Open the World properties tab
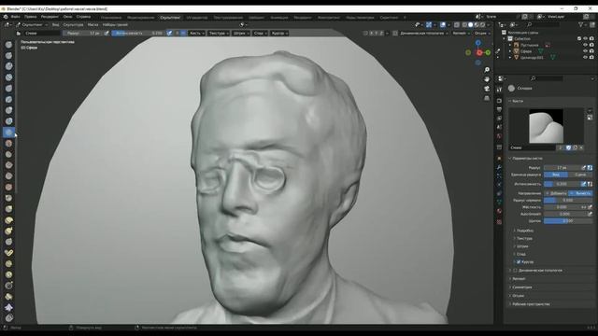598x336 pixels. (499, 136)
